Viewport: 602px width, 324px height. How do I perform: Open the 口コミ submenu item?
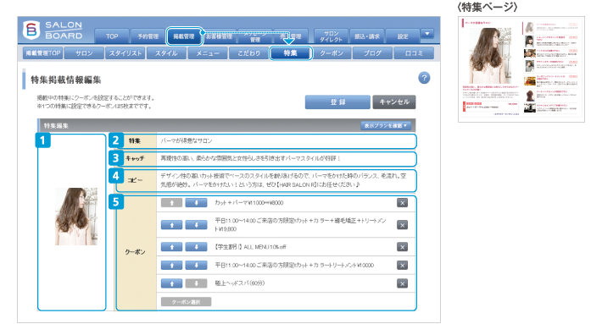pos(414,53)
